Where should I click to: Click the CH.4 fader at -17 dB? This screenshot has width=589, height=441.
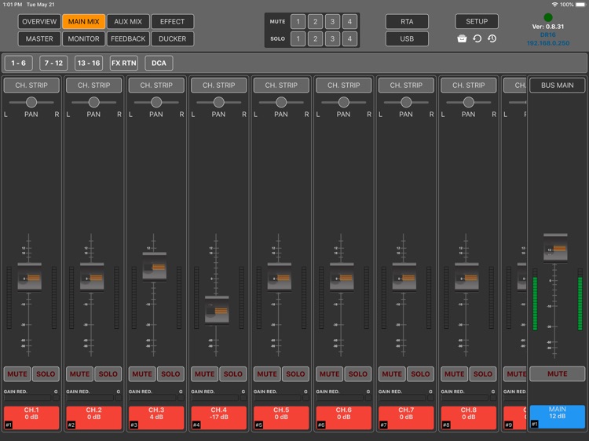coord(217,311)
